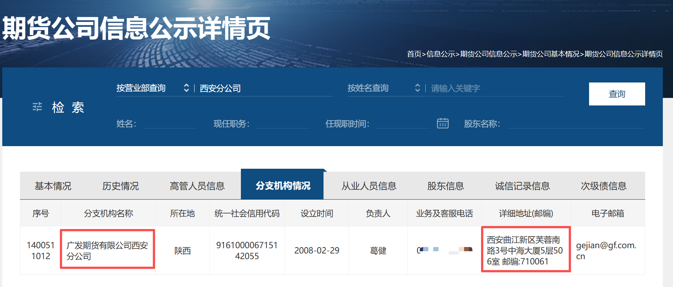Select credit code 916100006715142055

pyautogui.click(x=247, y=250)
